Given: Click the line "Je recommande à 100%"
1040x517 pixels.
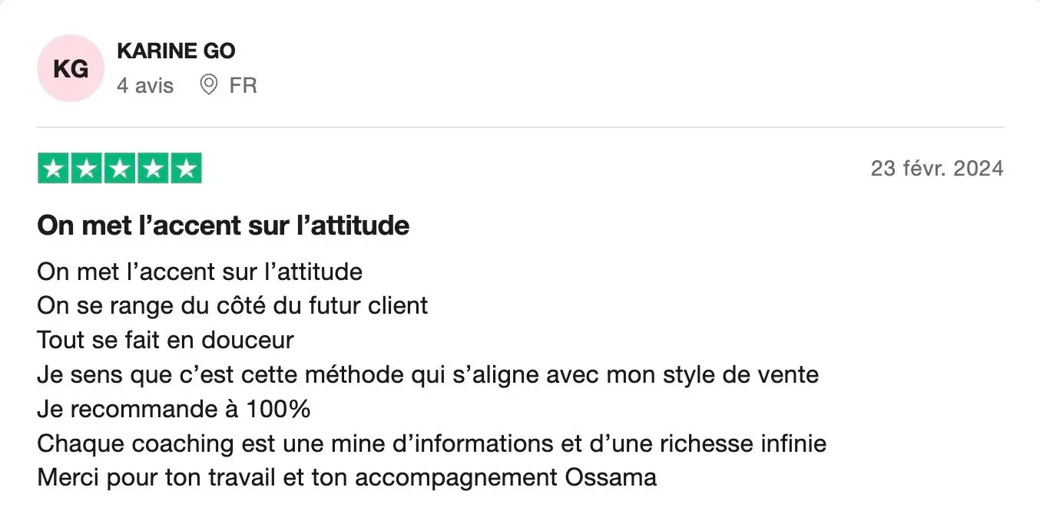Looking at the screenshot, I should click(174, 409).
